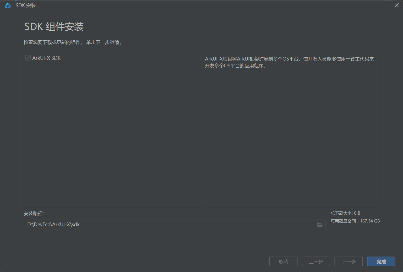The image size is (403, 272).
Task: Click the DevEco Studio logo icon in title bar
Action: [x=8, y=5]
